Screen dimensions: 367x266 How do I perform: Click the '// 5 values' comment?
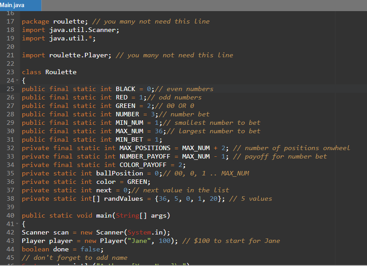tap(250, 199)
